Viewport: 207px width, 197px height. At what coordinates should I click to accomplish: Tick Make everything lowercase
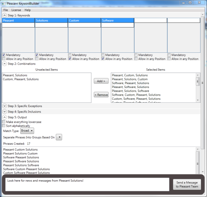pyautogui.click(x=4, y=122)
